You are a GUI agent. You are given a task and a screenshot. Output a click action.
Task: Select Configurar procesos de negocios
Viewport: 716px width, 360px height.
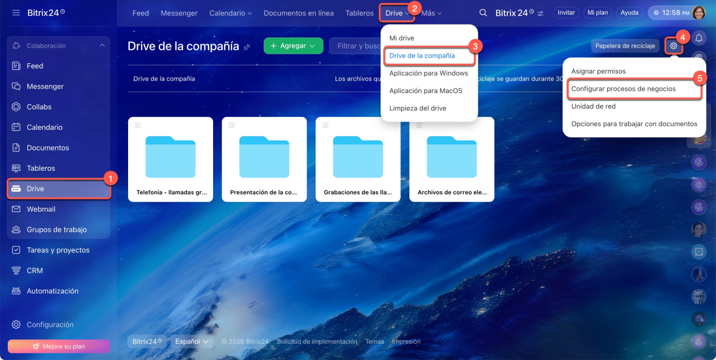[623, 89]
